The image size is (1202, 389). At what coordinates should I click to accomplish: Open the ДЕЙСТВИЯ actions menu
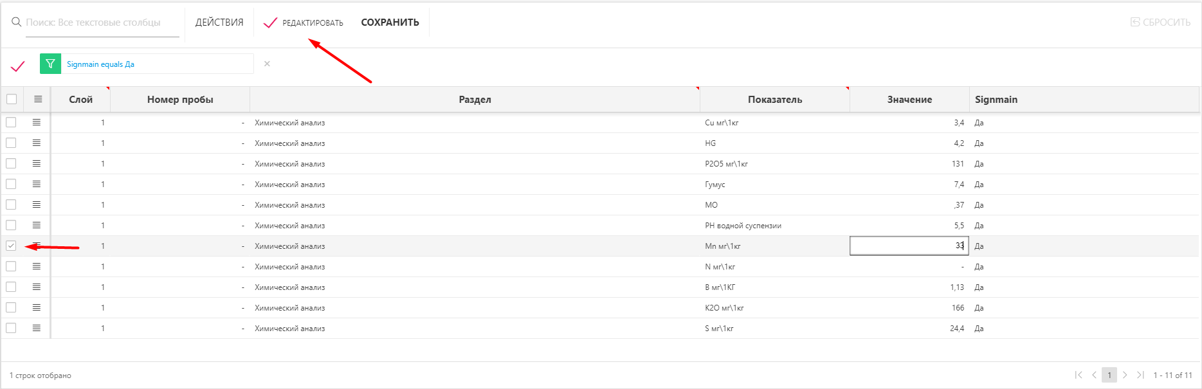pos(219,23)
